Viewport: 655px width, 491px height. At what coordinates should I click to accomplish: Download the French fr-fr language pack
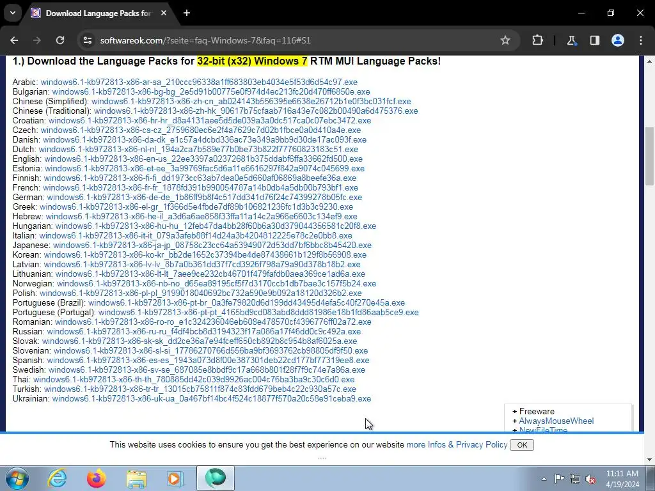(x=200, y=188)
